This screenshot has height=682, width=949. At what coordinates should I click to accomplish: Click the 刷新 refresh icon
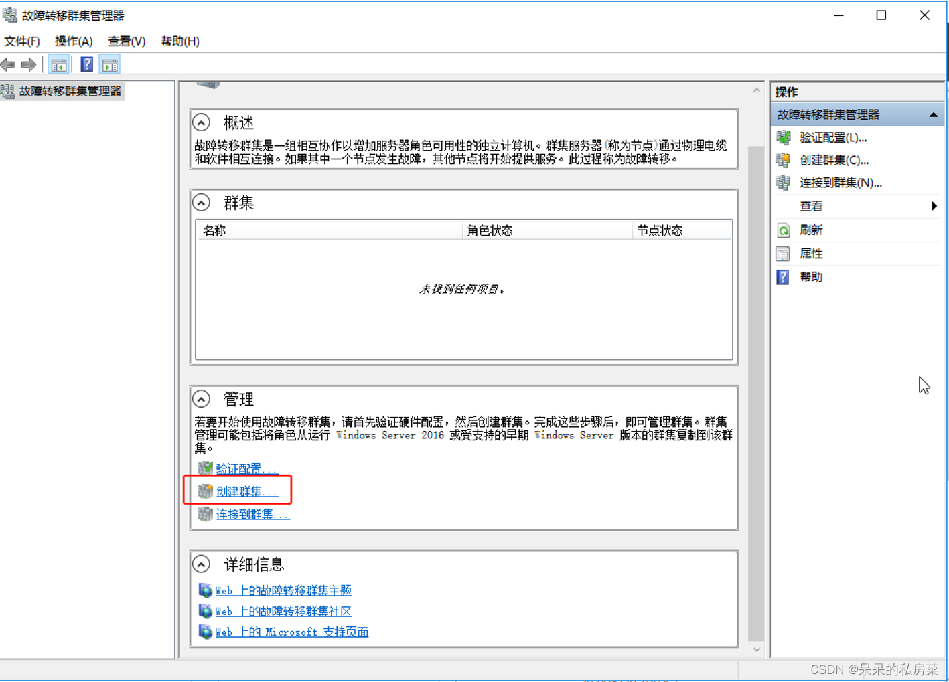[784, 230]
